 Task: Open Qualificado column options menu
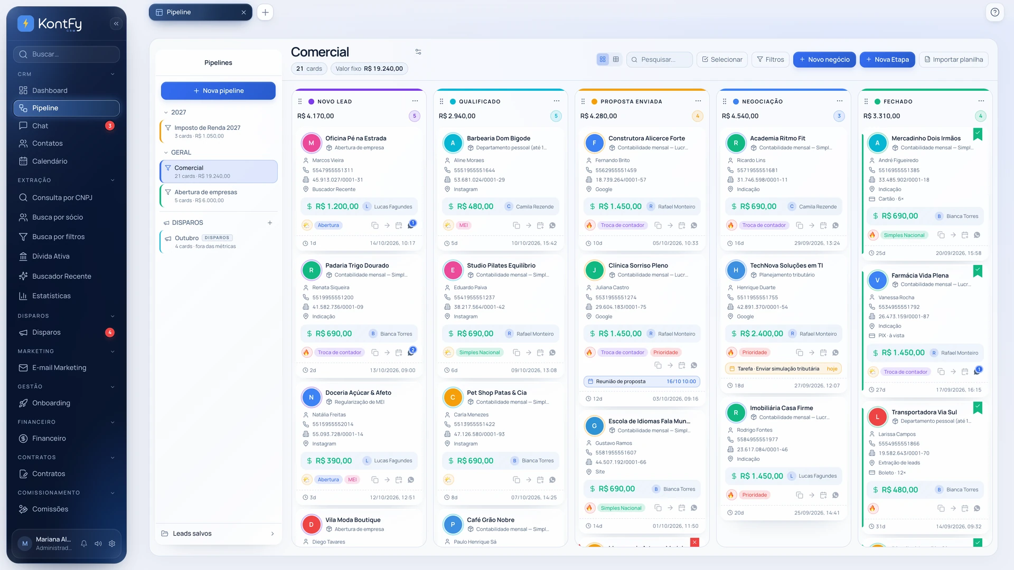pyautogui.click(x=557, y=101)
